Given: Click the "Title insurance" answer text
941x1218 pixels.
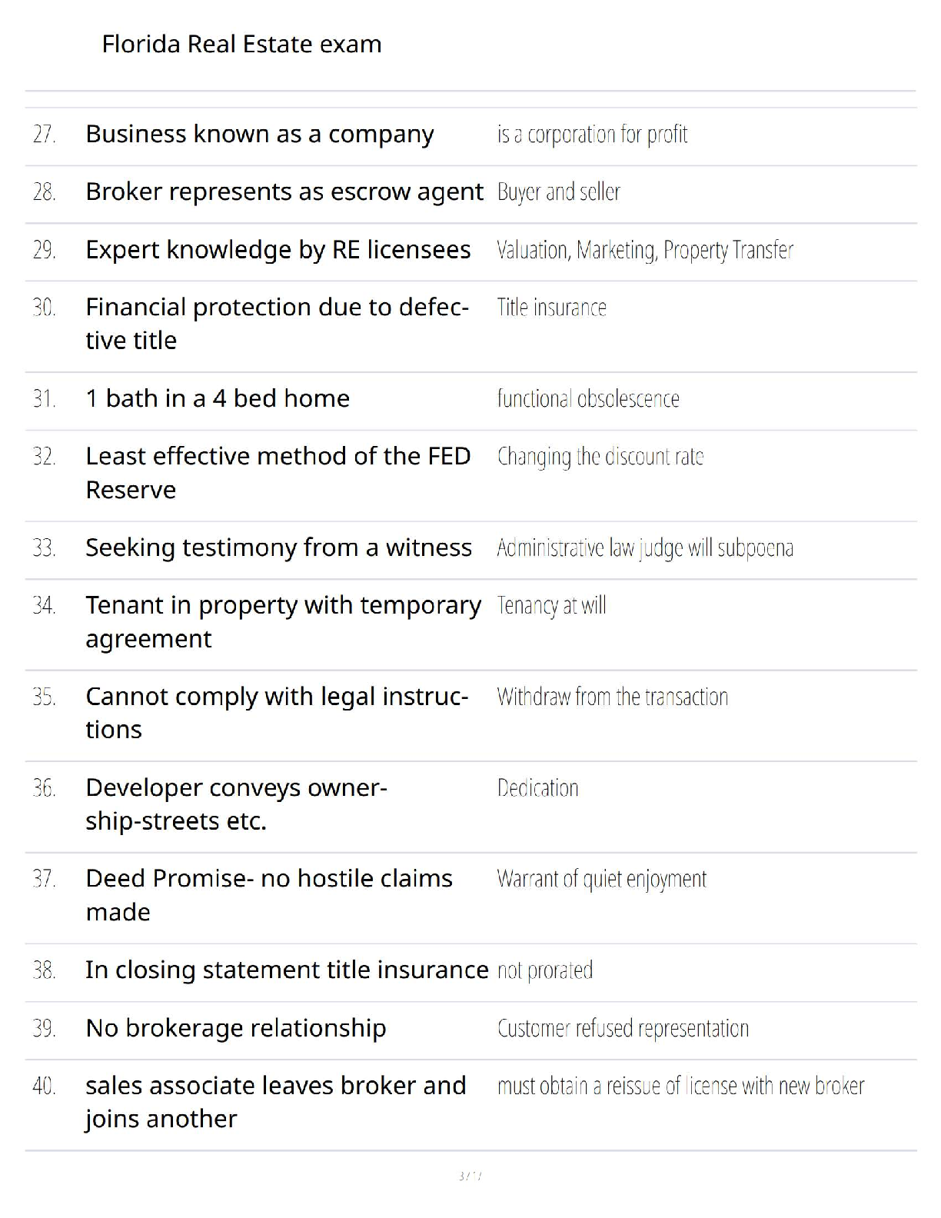Looking at the screenshot, I should [x=551, y=308].
